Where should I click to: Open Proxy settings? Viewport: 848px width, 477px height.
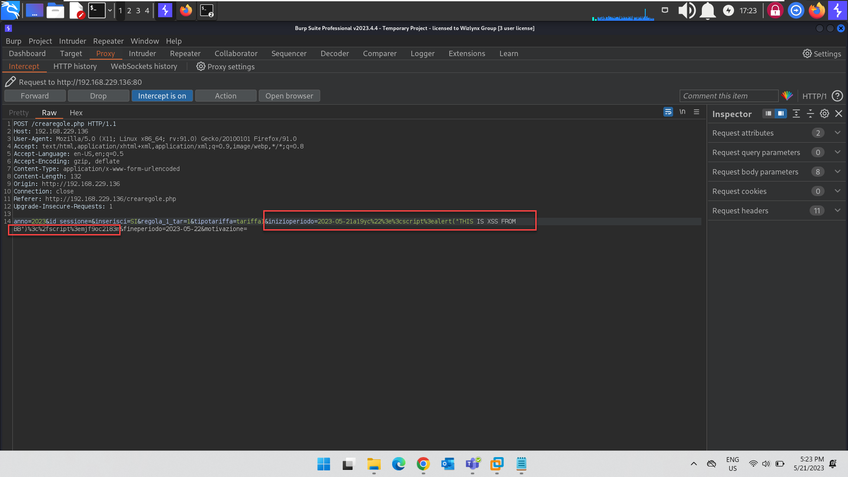(x=225, y=66)
